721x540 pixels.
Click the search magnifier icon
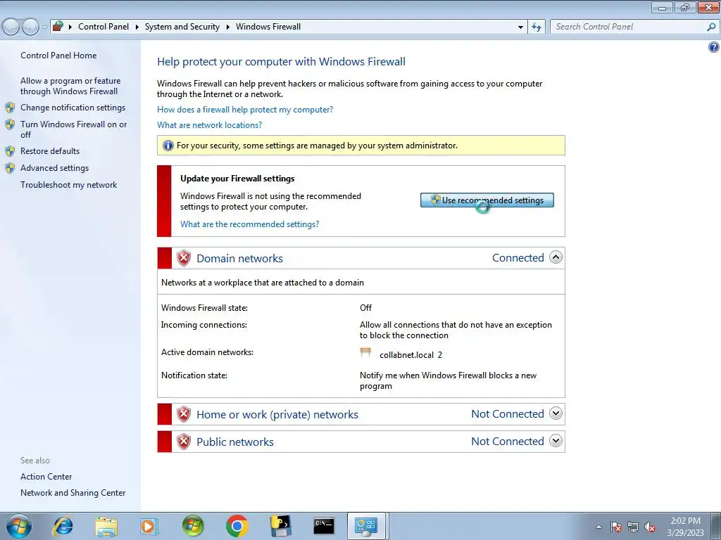pos(711,27)
